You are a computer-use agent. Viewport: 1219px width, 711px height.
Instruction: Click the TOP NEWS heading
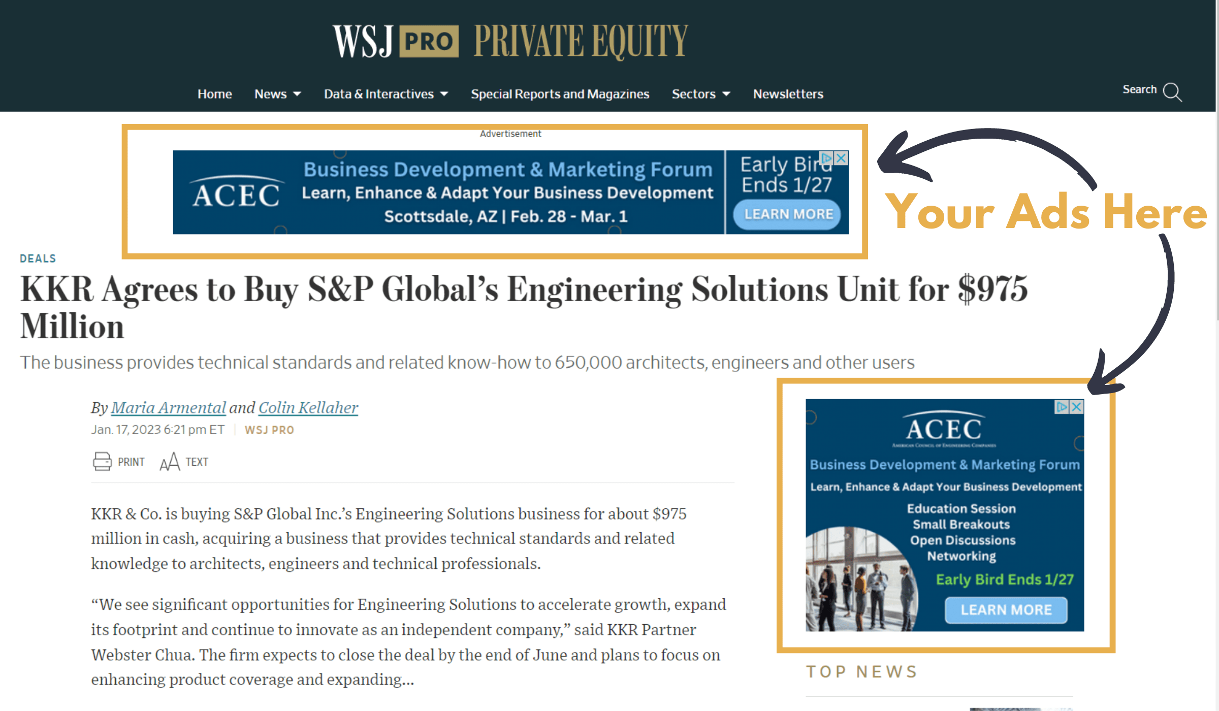(862, 672)
